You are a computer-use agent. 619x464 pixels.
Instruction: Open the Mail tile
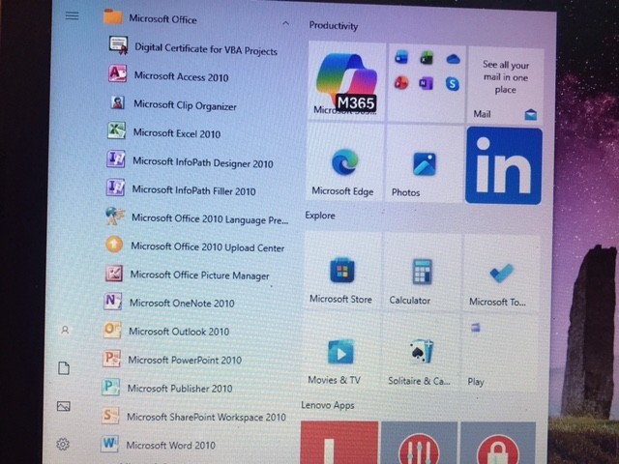[505, 85]
